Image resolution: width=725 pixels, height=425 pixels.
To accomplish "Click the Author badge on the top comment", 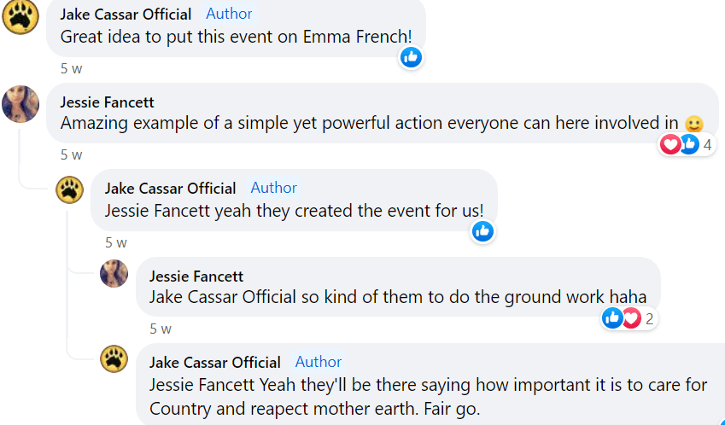I will coord(230,14).
